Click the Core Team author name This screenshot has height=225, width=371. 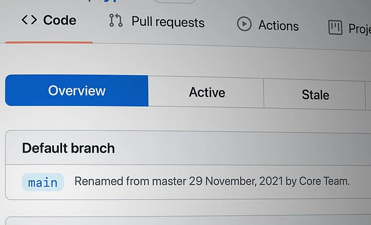(x=324, y=181)
